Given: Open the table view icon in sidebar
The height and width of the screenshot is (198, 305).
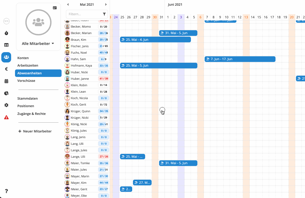Looking at the screenshot, I should click(x=6, y=45).
